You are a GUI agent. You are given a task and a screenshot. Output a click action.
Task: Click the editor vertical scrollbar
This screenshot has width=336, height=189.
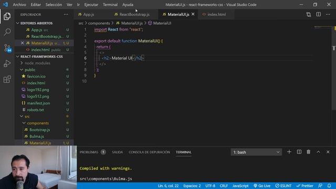tap(333, 68)
